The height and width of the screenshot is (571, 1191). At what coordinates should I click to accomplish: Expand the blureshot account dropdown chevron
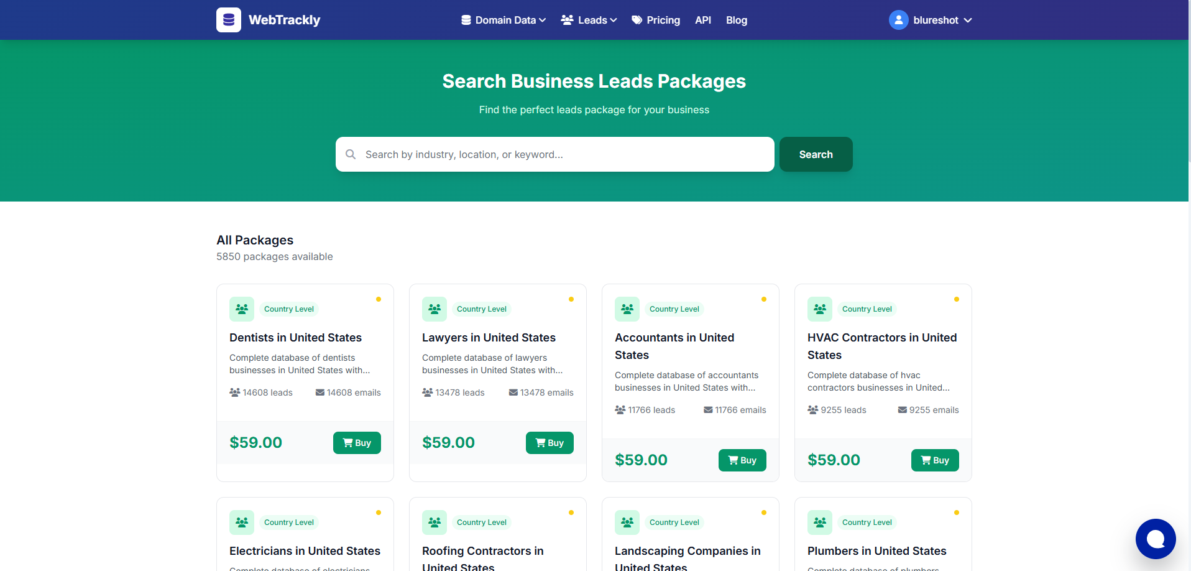[968, 21]
